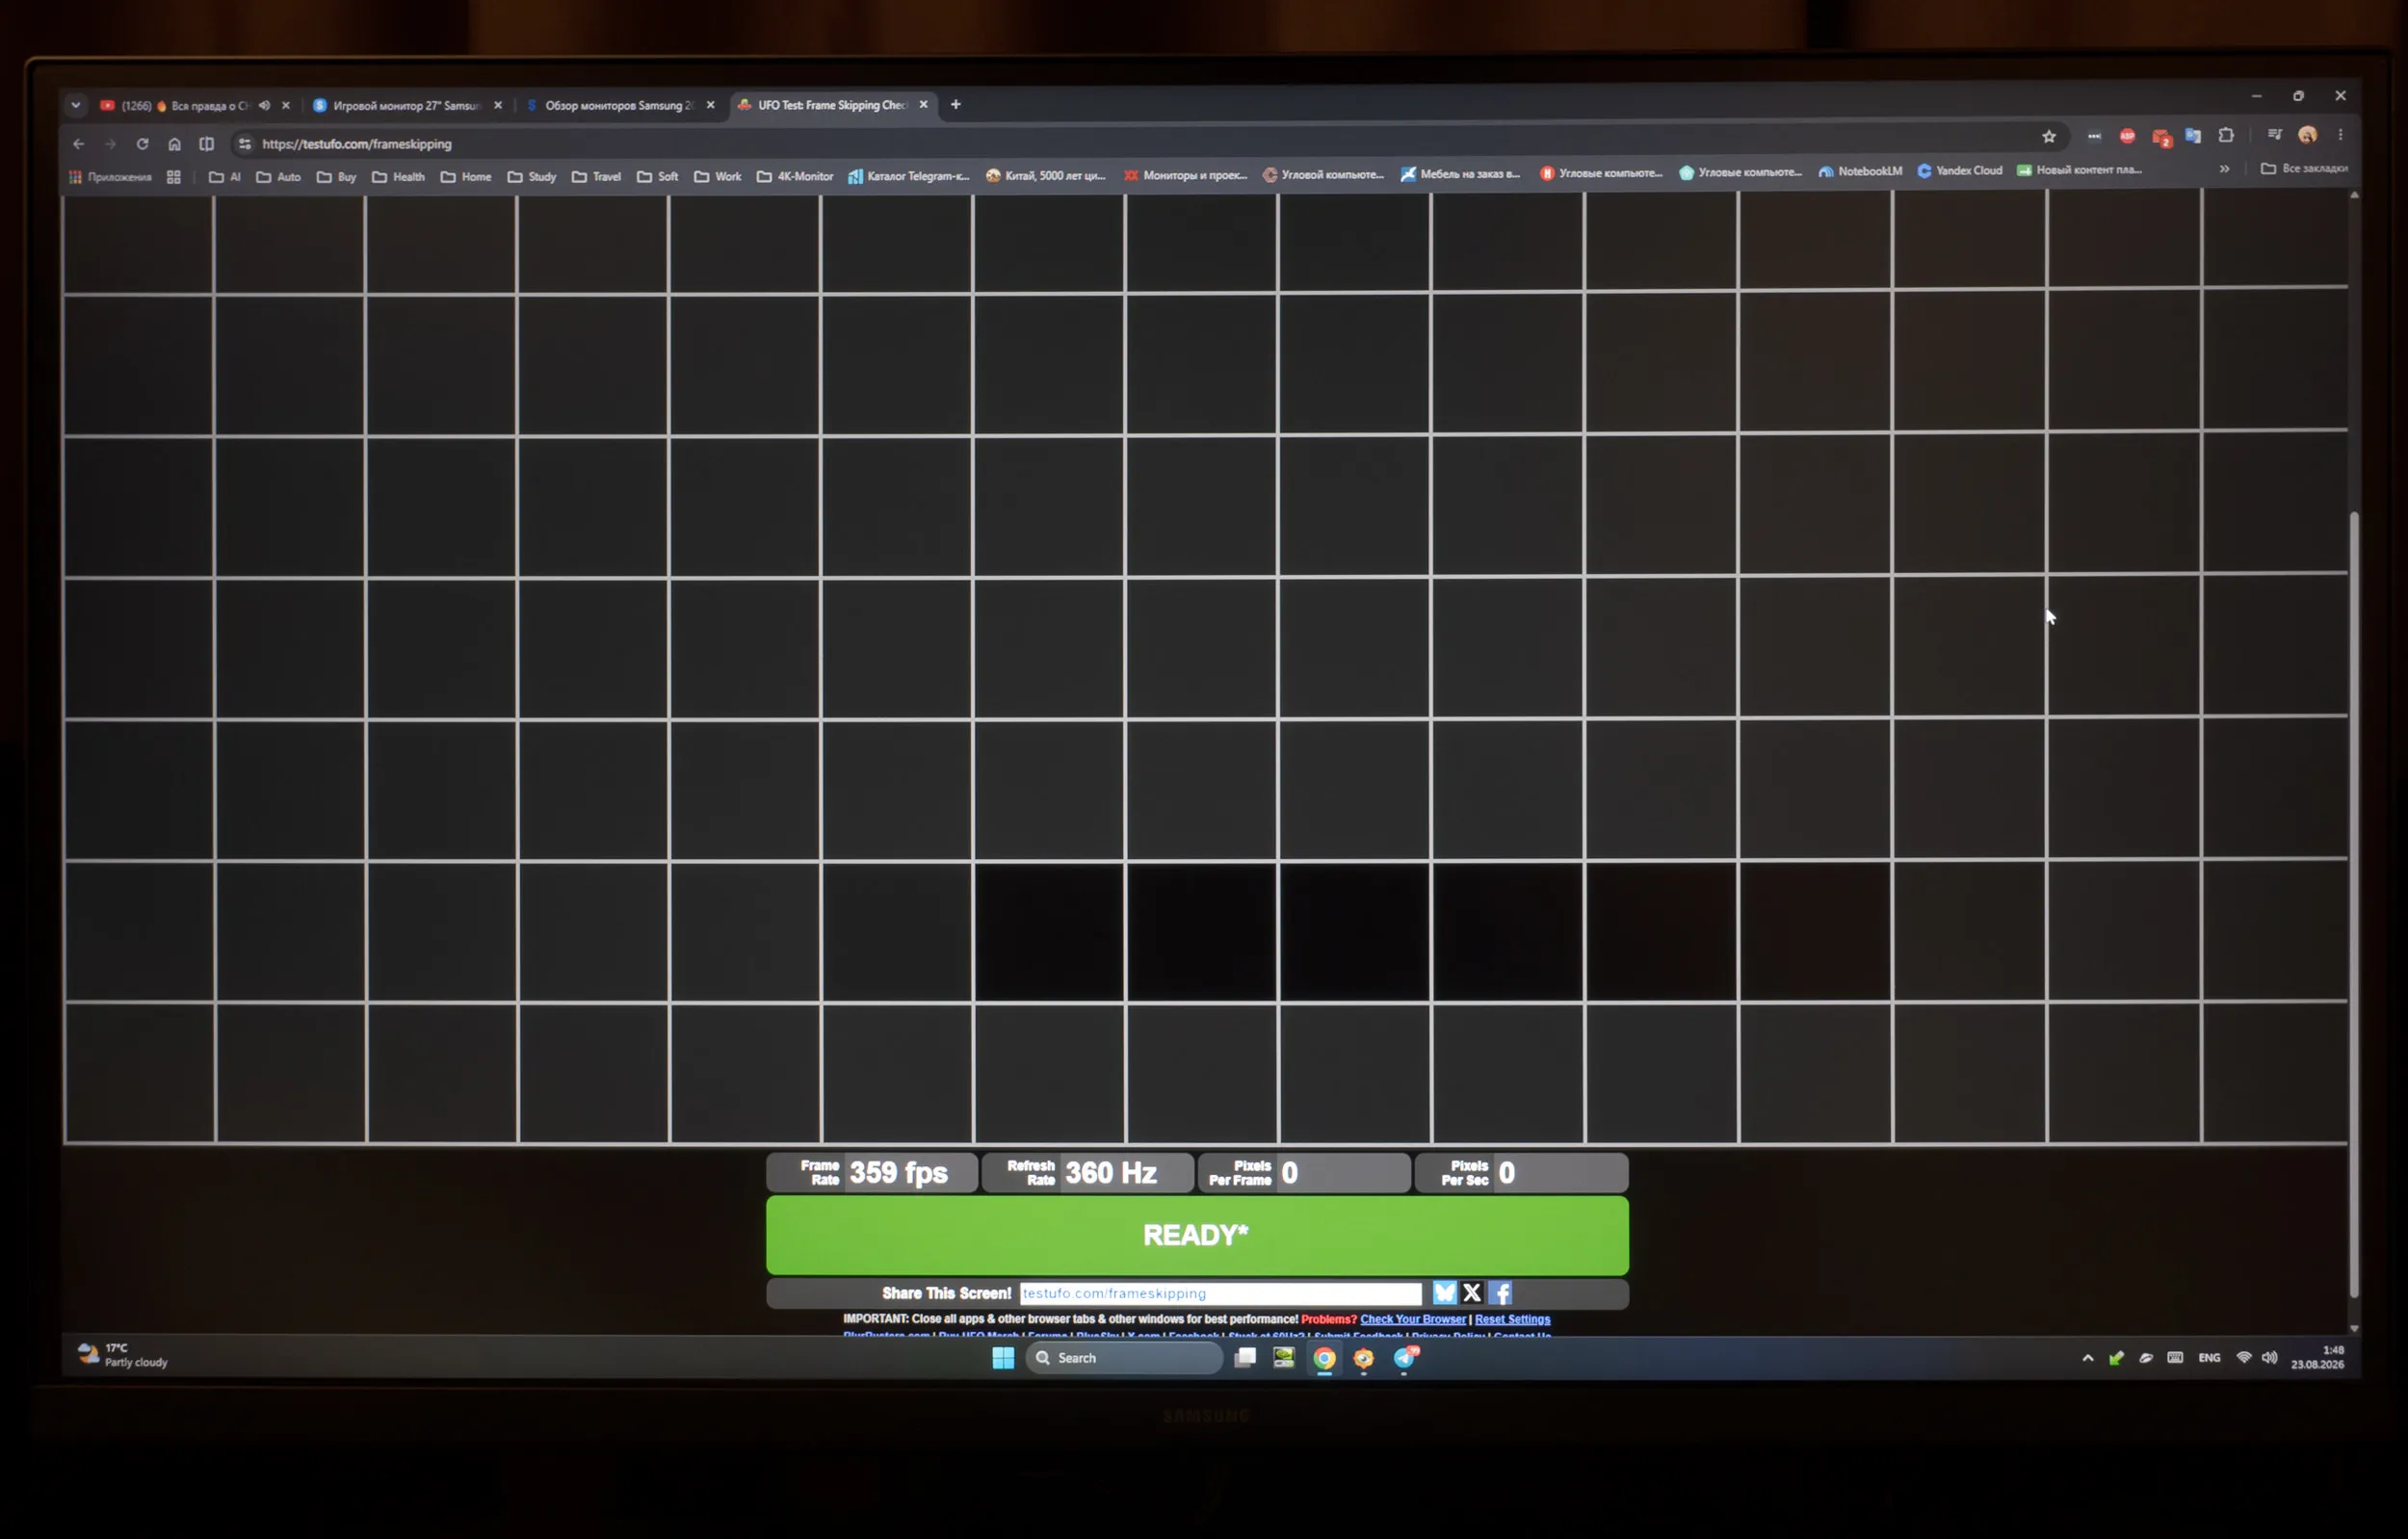Open the browser home page icon
Viewport: 2408px width, 1539px height.
174,144
